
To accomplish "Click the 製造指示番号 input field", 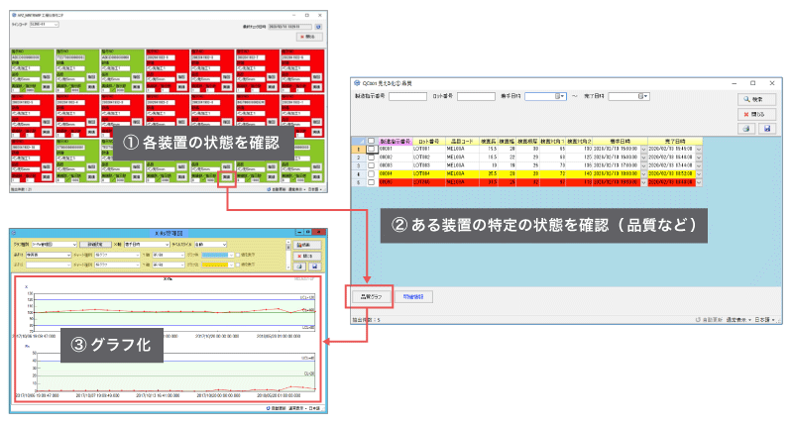I will click(x=406, y=96).
